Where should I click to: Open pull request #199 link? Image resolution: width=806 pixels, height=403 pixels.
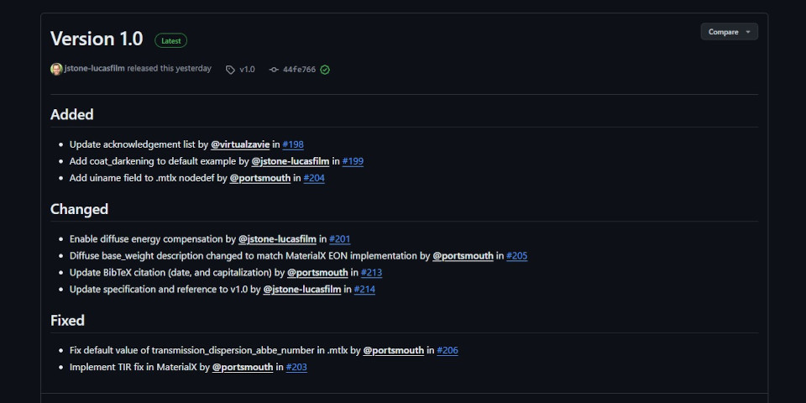tap(353, 161)
